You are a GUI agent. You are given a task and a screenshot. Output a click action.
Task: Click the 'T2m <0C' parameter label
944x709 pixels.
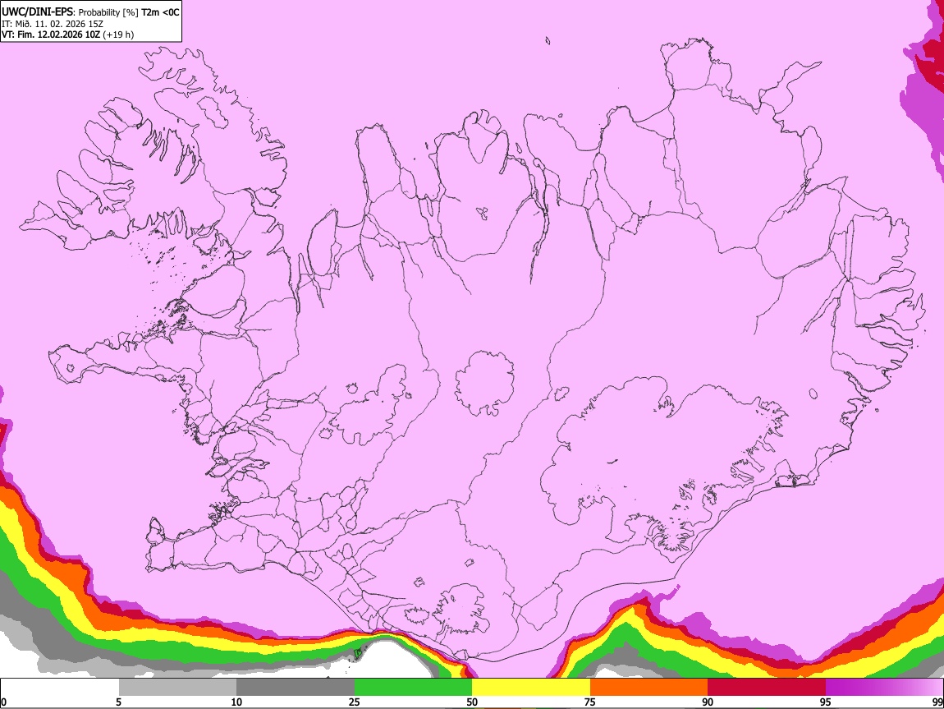click(160, 12)
